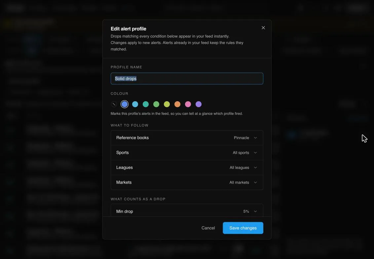The width and height of the screenshot is (374, 259).
Task: Click the WHAT TO FOLLOW heading
Action: (x=130, y=125)
